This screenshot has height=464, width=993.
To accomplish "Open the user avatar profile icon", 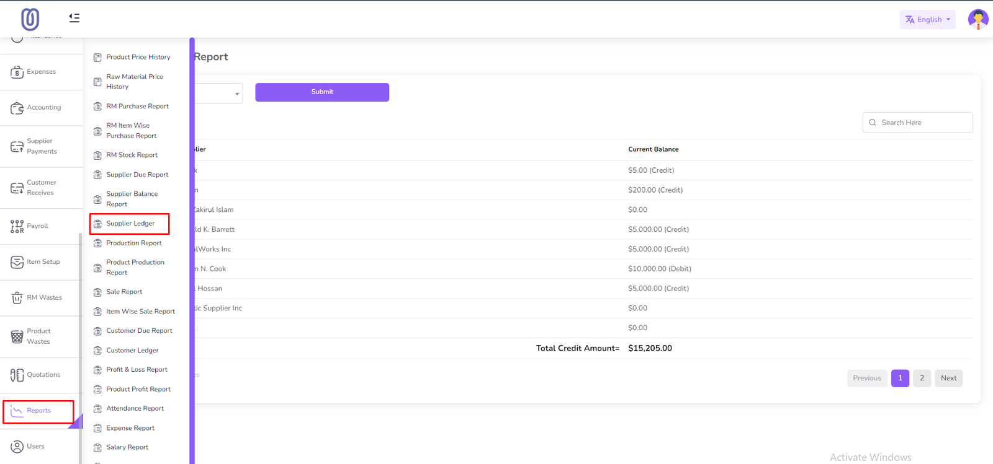I will (977, 19).
